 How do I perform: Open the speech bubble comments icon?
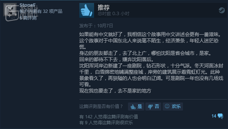pyautogui.click(x=220, y=116)
